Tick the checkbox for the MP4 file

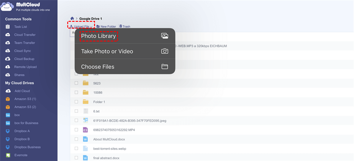[76, 130]
